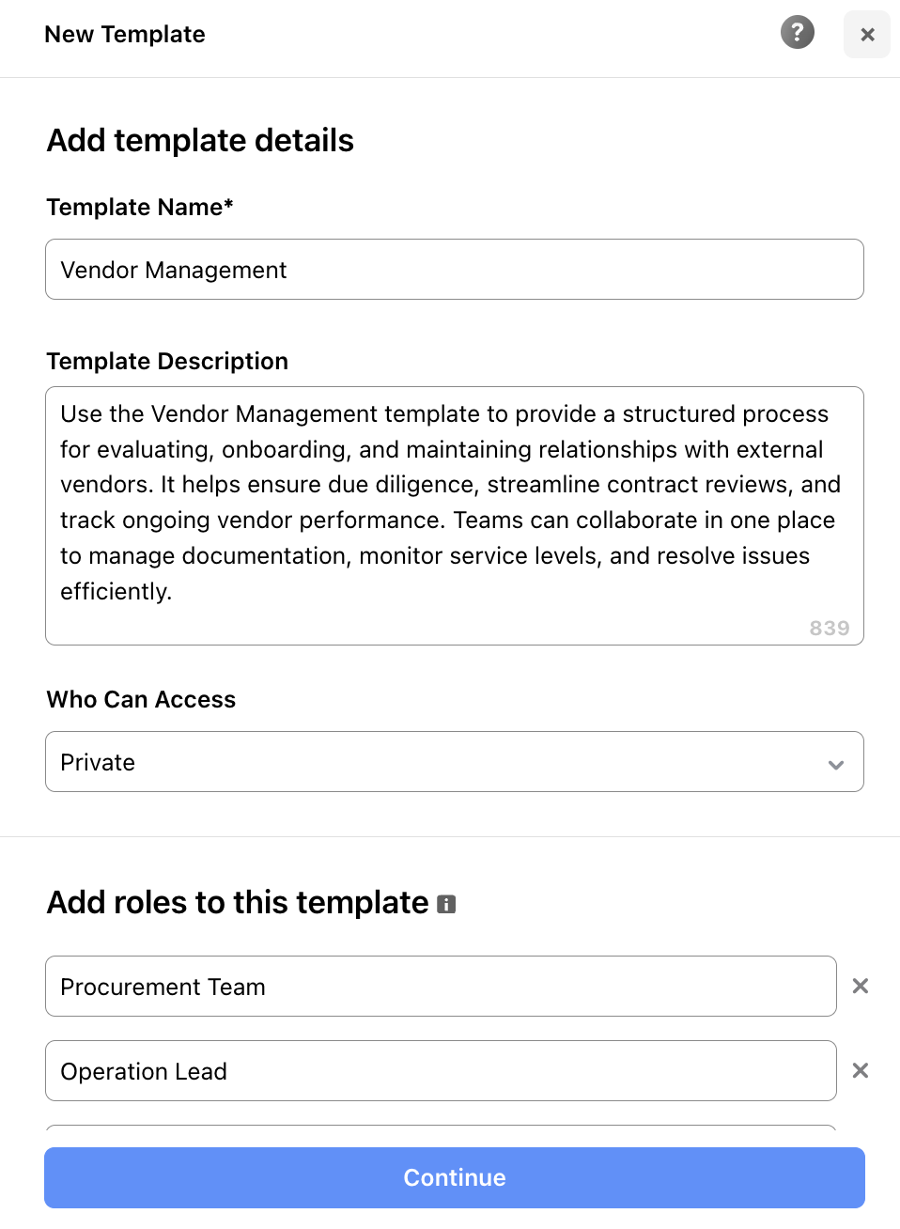
Task: Open the help question mark icon
Action: 797,33
